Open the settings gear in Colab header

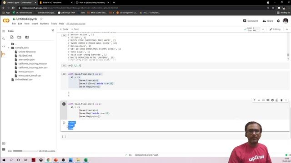278,21
